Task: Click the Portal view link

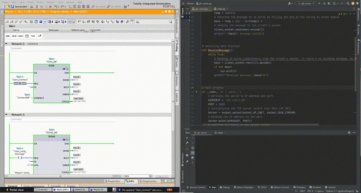Action: click(14, 190)
